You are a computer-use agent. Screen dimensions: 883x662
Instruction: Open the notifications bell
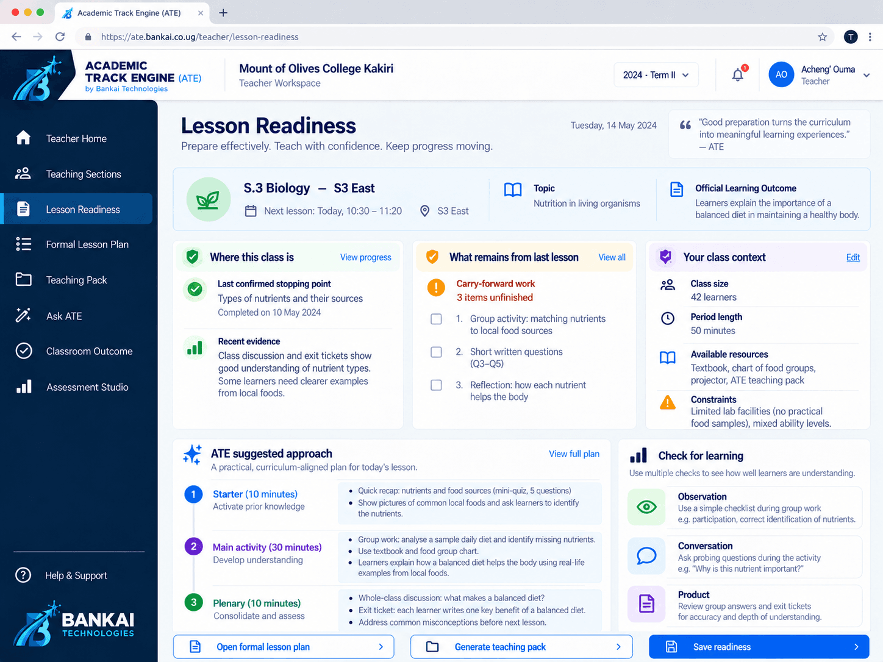coord(738,74)
